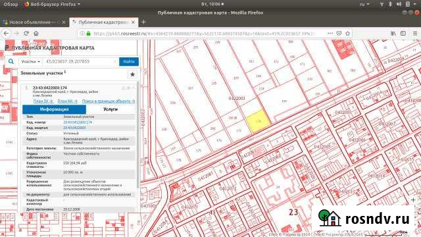Open the Участки search type dropdown
Image resolution: width=421 pixels, height=237 pixels.
pyautogui.click(x=31, y=61)
